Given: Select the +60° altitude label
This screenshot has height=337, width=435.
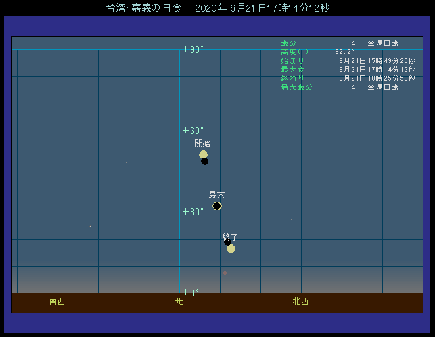Looking at the screenshot, I should click(x=193, y=131).
